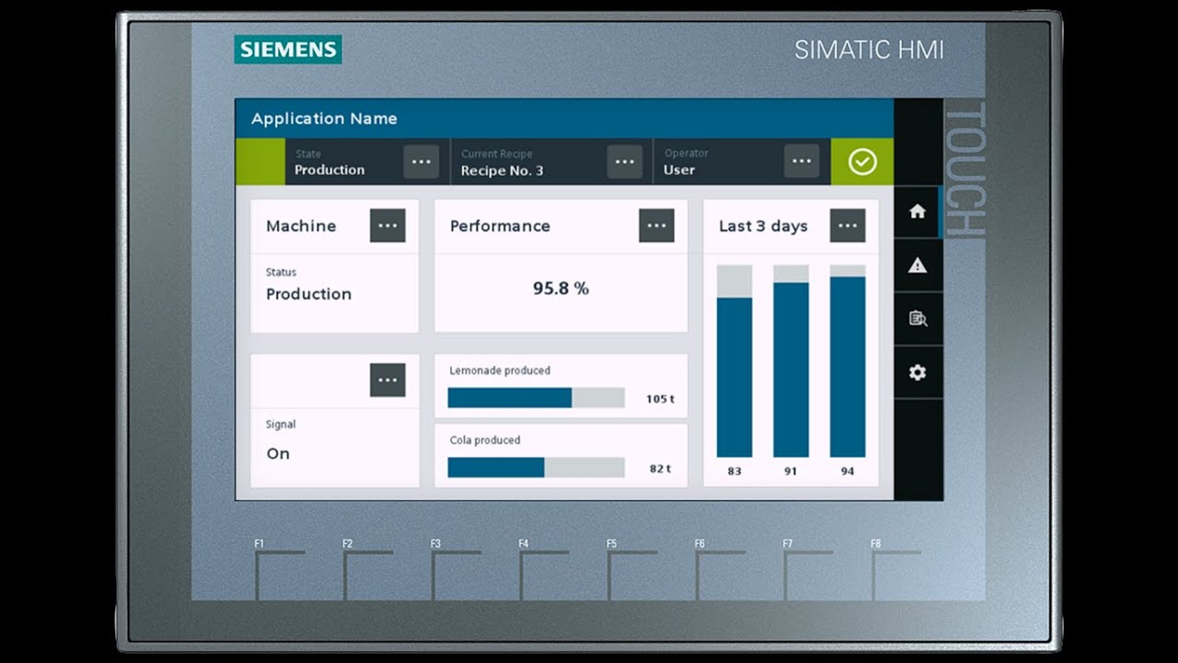Click the Last 3 days card title

(x=763, y=226)
